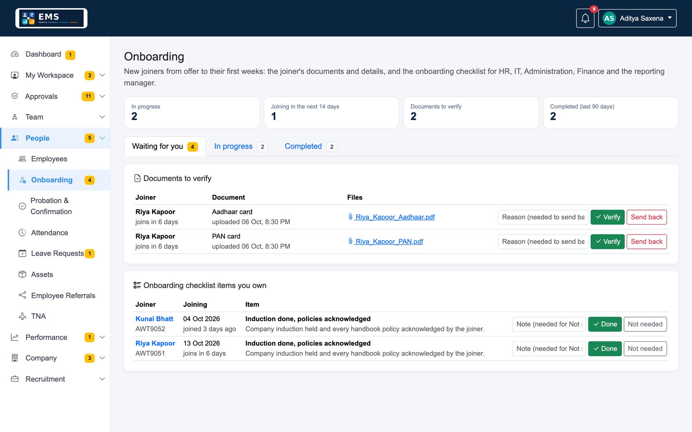Expand the My Workspace section

coord(102,75)
